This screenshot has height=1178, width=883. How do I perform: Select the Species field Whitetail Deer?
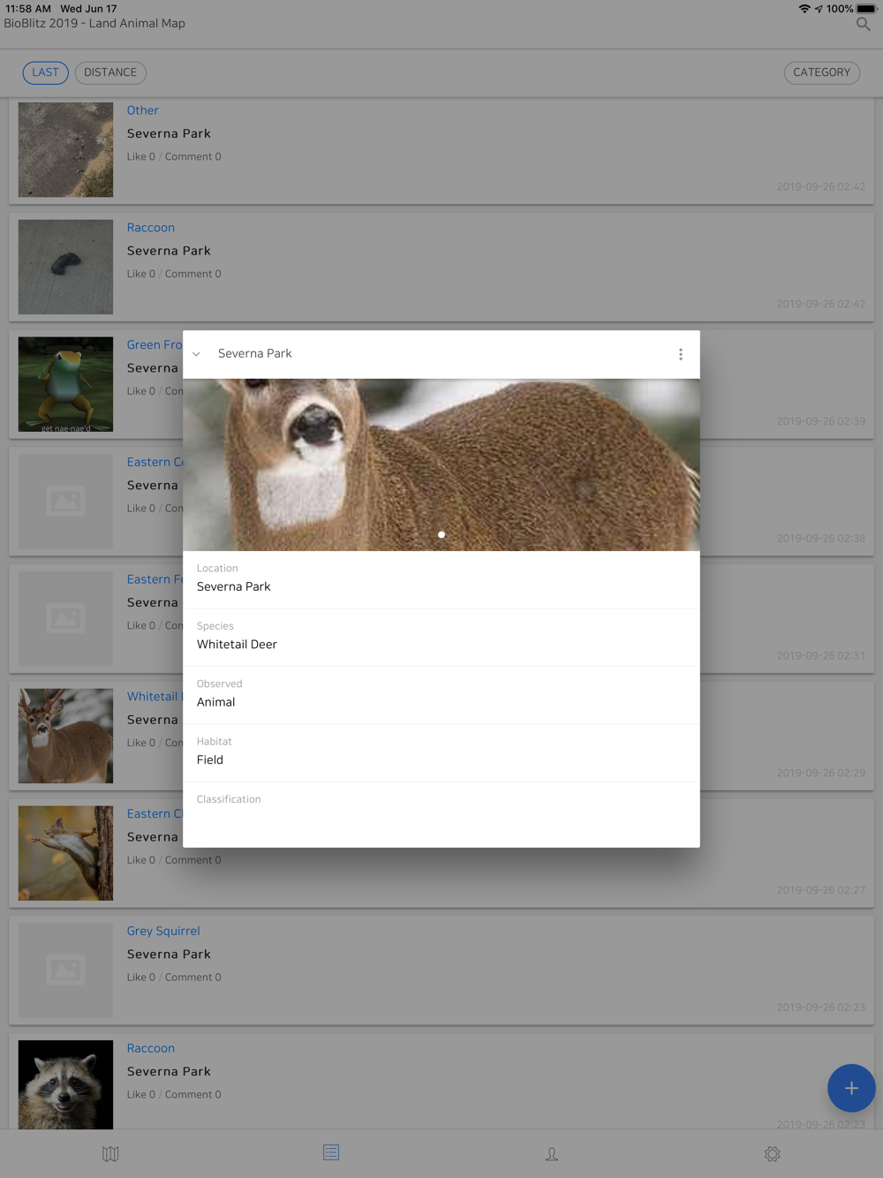(237, 644)
